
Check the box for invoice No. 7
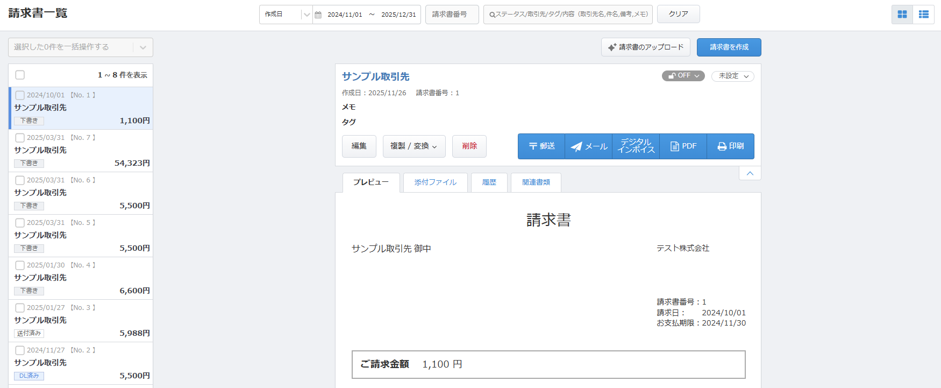click(x=20, y=138)
